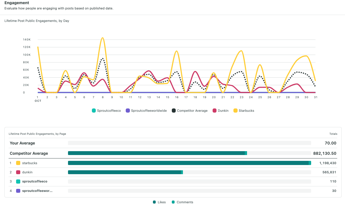Click the purple swatch in sproutcoffeewor... row
The height and width of the screenshot is (208, 345).
point(18,191)
